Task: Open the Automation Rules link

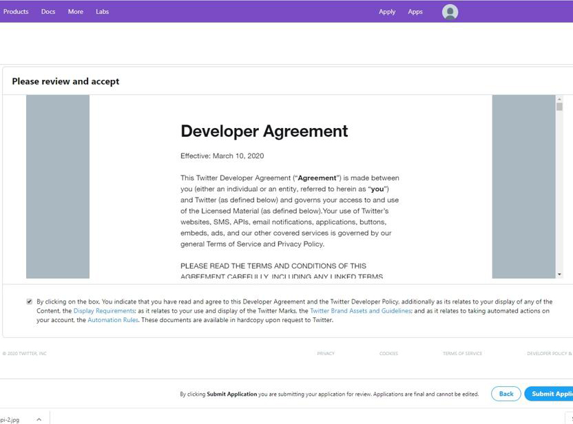Action: 112,319
